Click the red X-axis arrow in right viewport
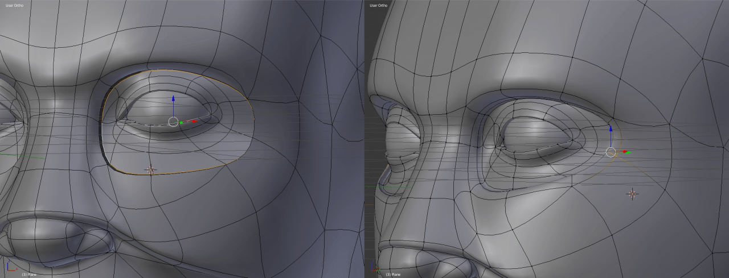 coord(625,152)
